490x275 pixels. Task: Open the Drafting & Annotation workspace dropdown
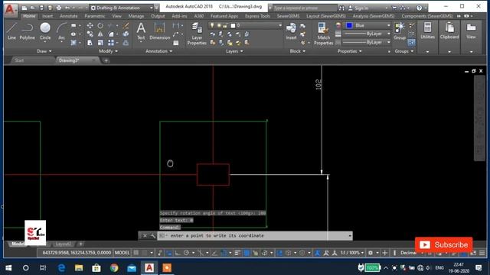(122, 8)
